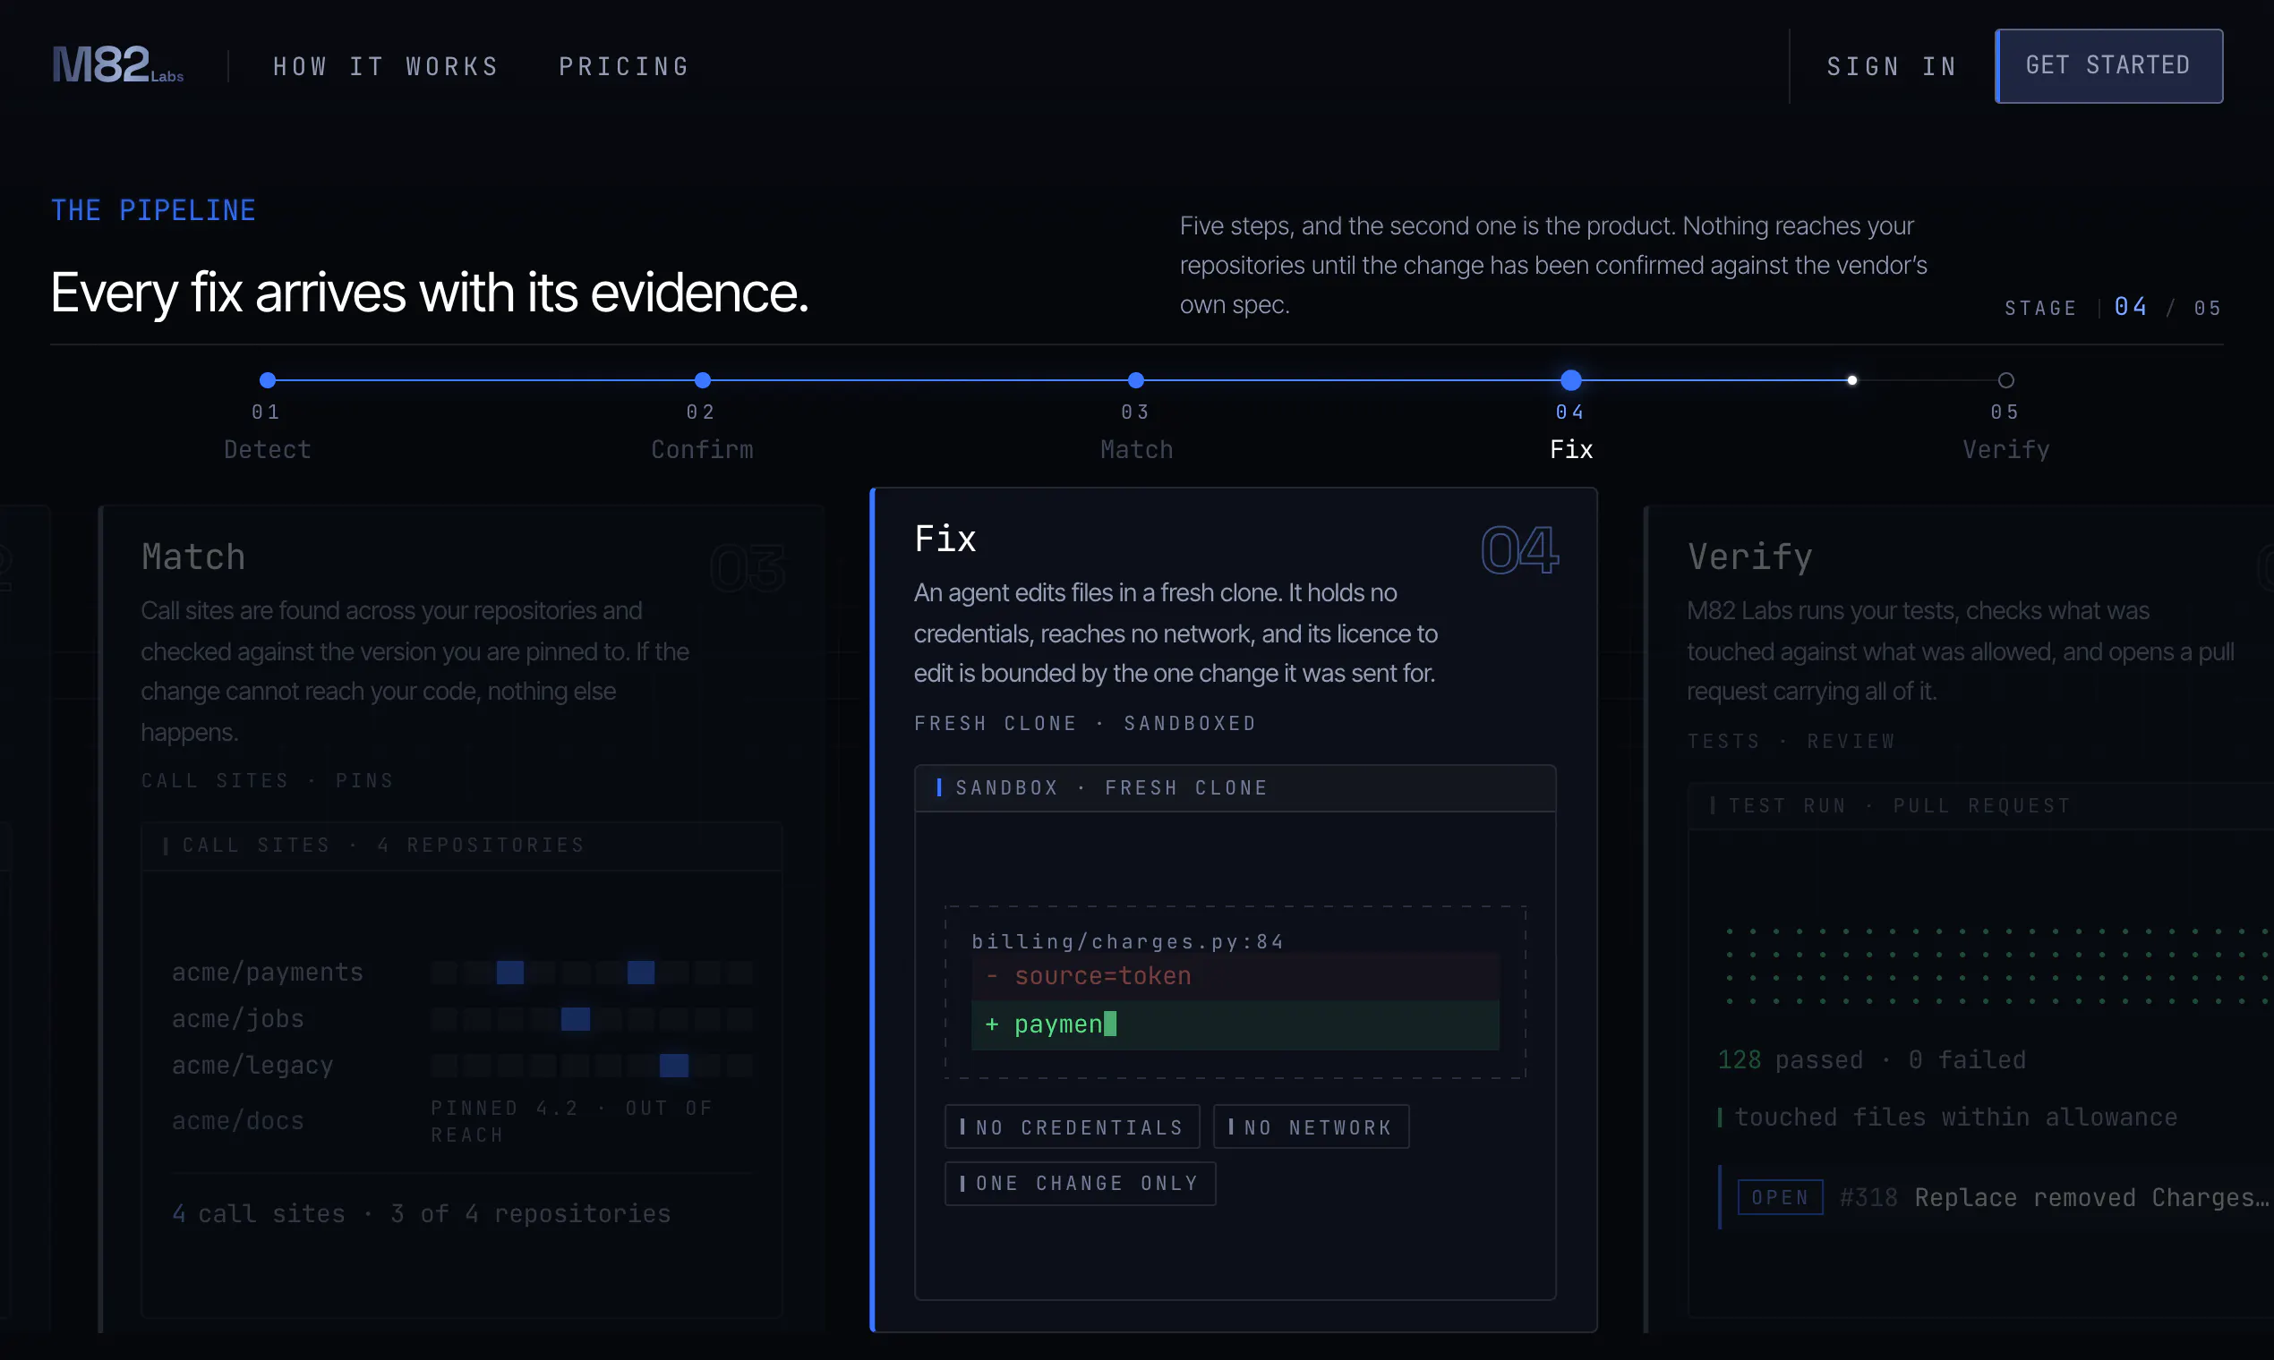Viewport: 2274px width, 1360px height.
Task: Click highlighted call-site cell in acme/legacy row
Action: (x=673, y=1066)
